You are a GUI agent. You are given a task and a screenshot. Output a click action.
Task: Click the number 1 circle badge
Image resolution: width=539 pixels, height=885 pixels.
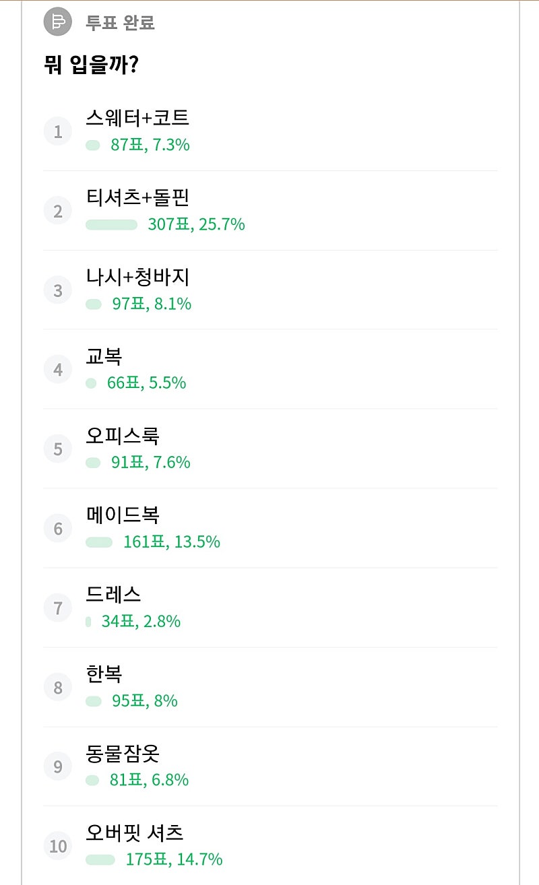(x=58, y=131)
